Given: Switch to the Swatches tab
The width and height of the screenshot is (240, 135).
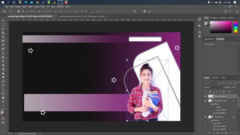Looking at the screenshot, I should 214,18.
